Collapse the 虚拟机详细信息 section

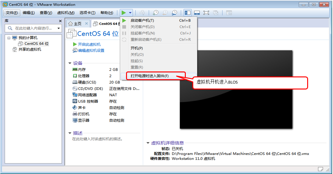point(148,143)
